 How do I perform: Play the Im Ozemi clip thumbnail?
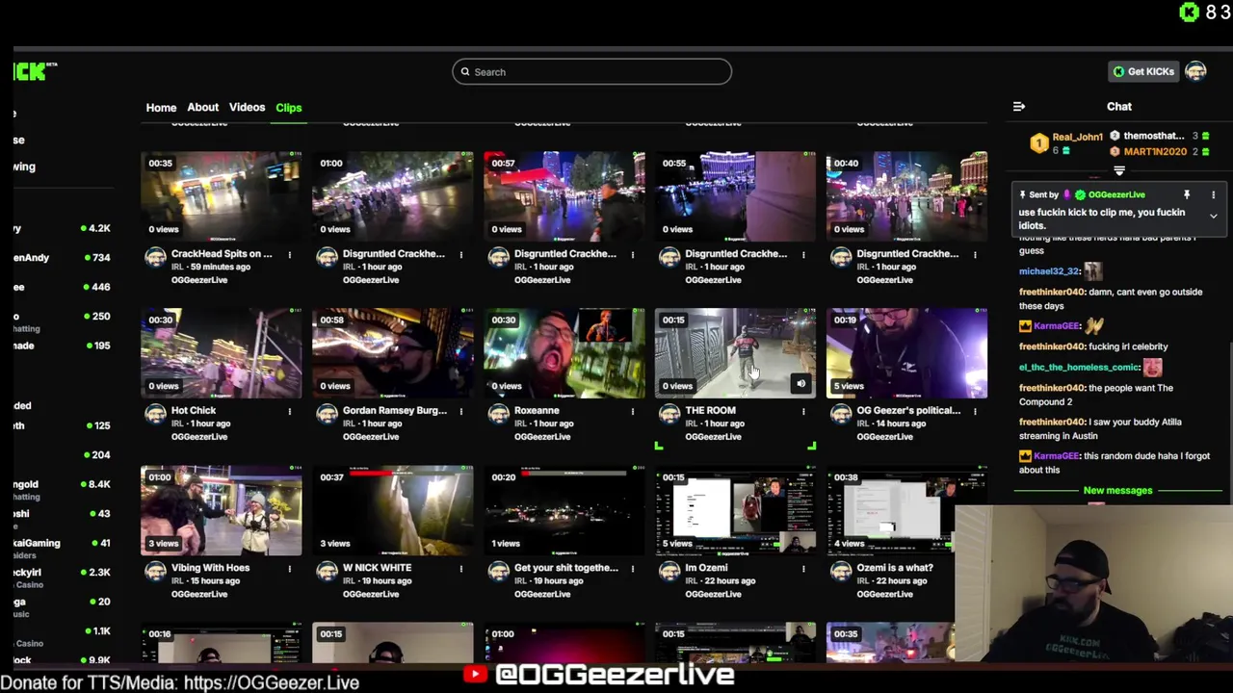point(735,510)
